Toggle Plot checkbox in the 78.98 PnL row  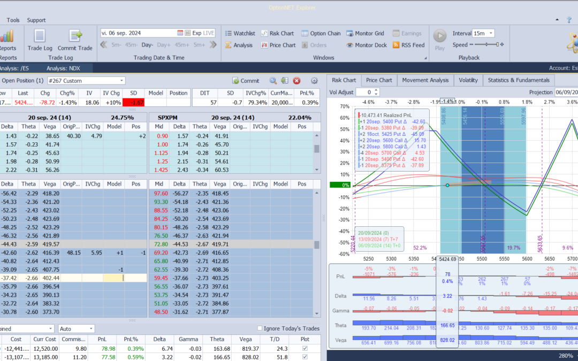tap(305, 349)
